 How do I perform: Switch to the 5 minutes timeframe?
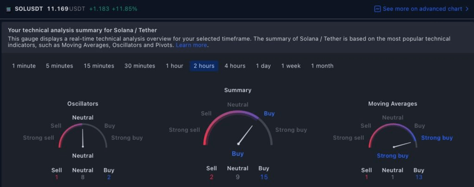pos(60,66)
